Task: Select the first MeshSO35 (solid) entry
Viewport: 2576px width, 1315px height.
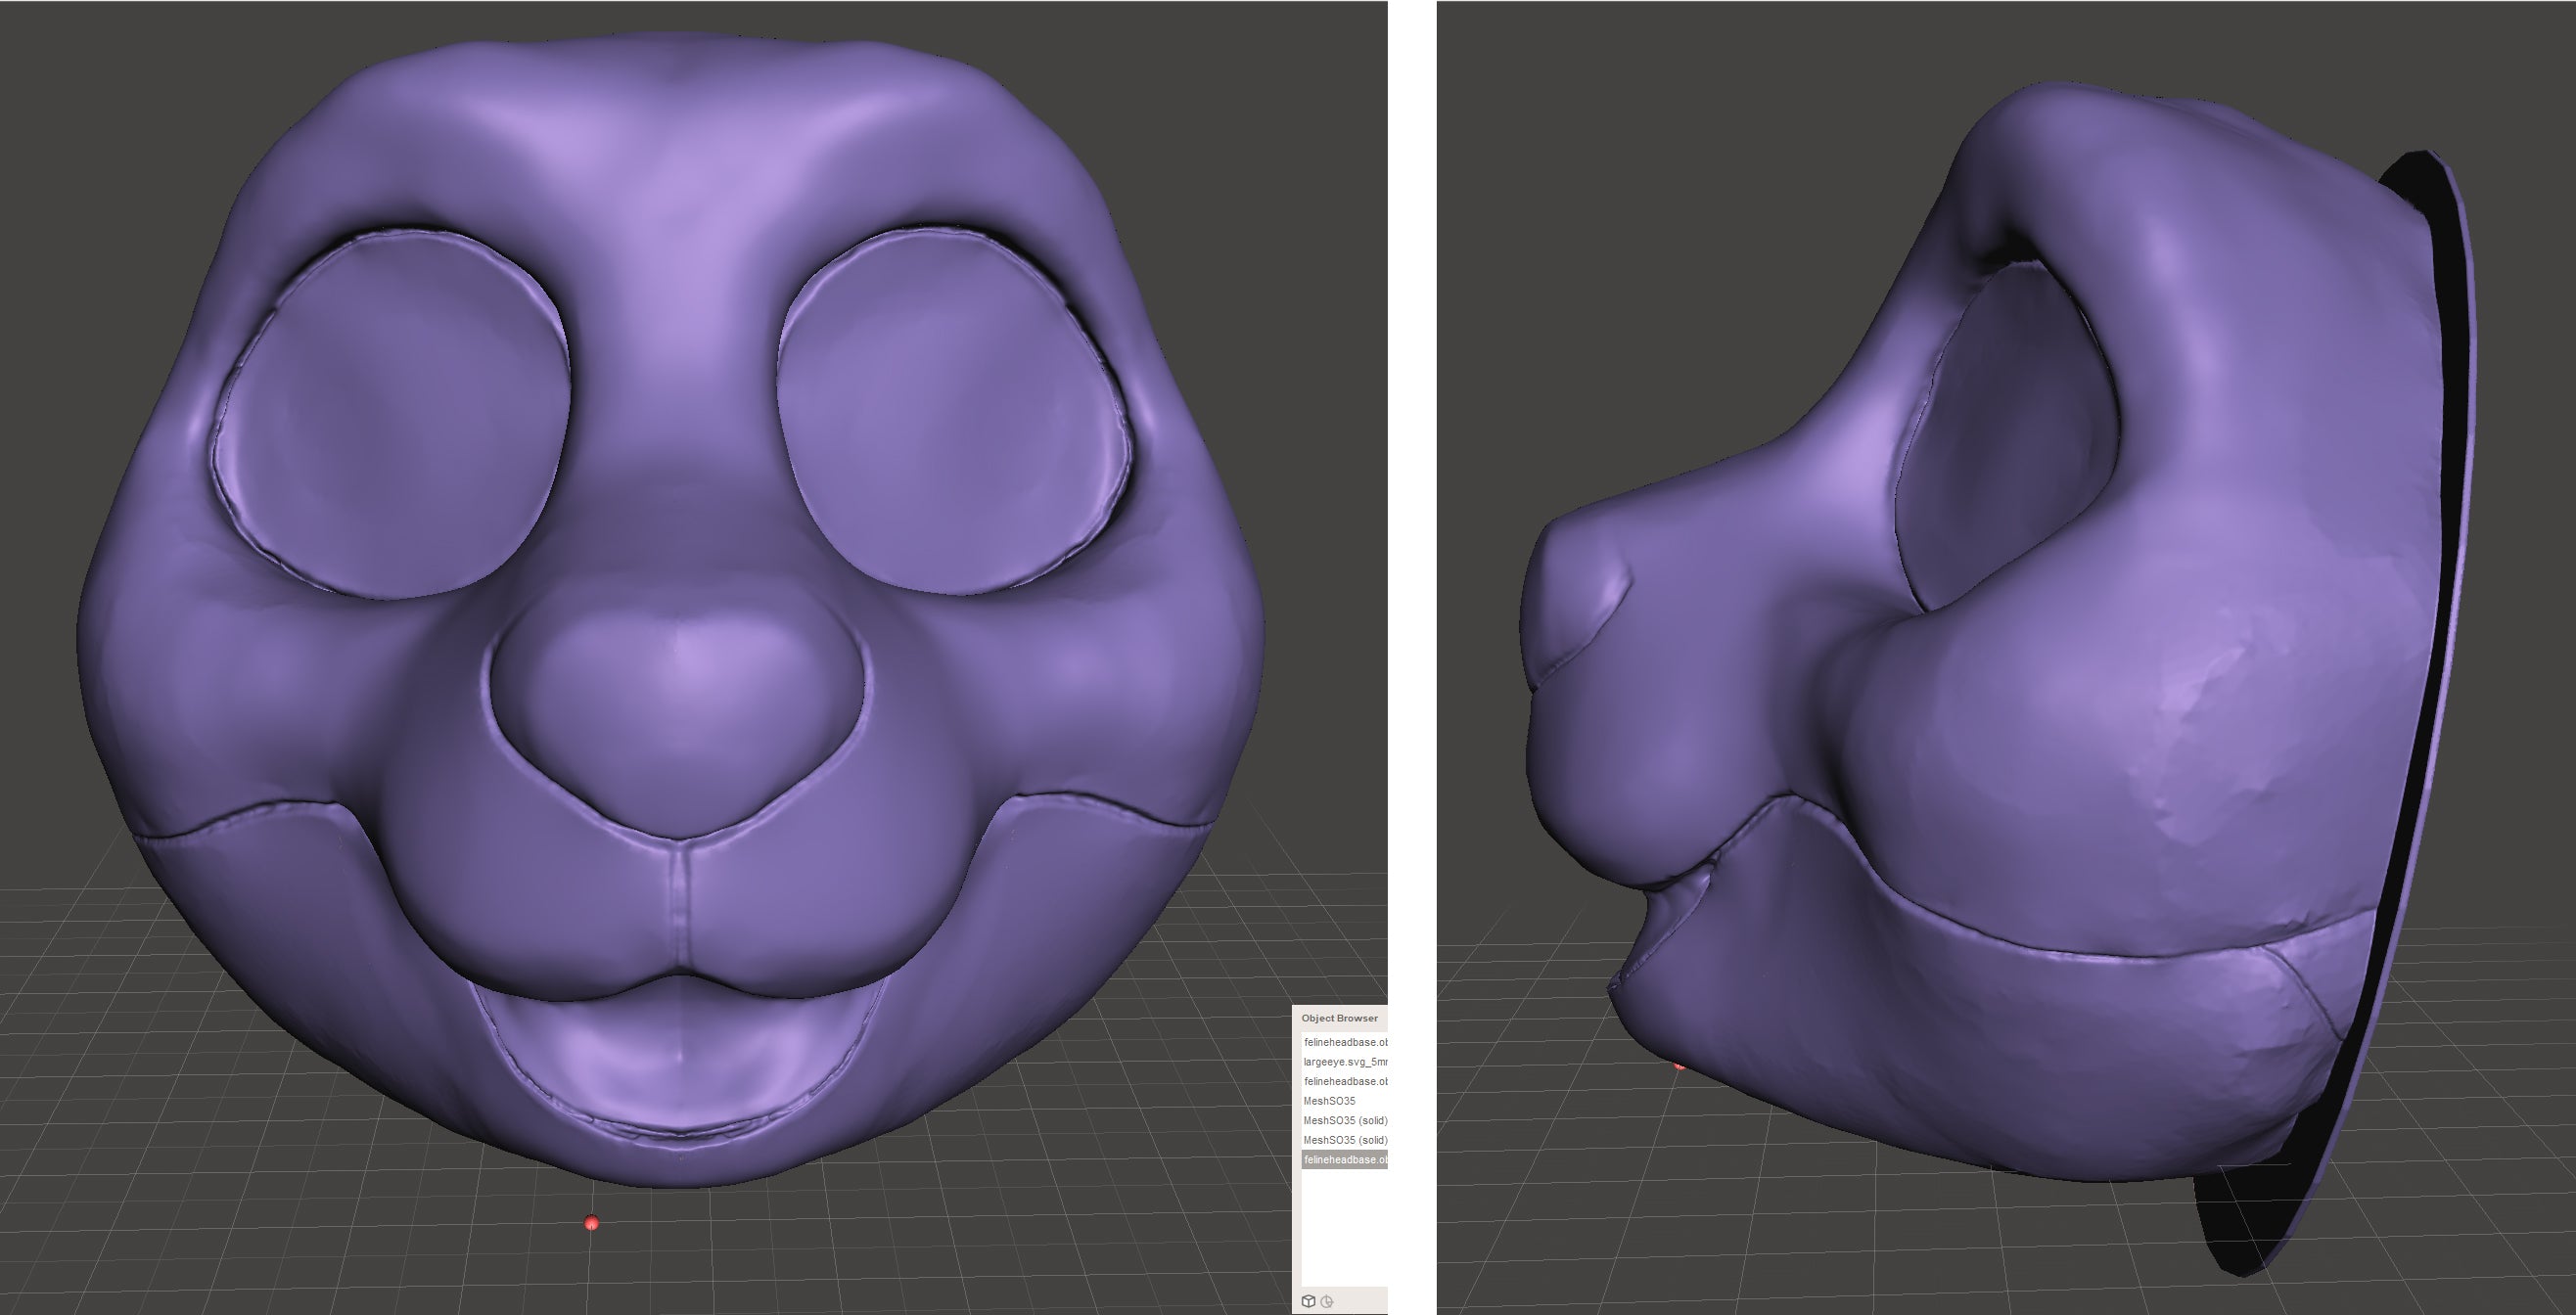Action: pos(1344,1120)
